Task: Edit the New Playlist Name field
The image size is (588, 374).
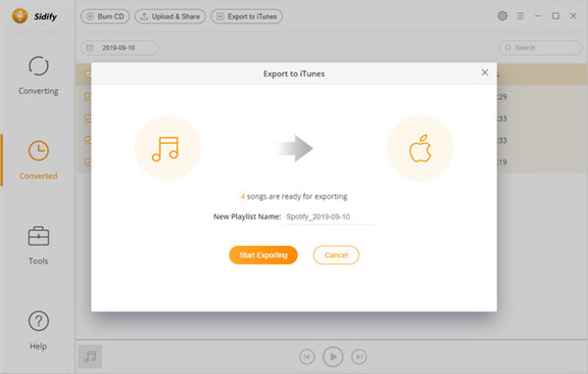Action: coord(329,216)
